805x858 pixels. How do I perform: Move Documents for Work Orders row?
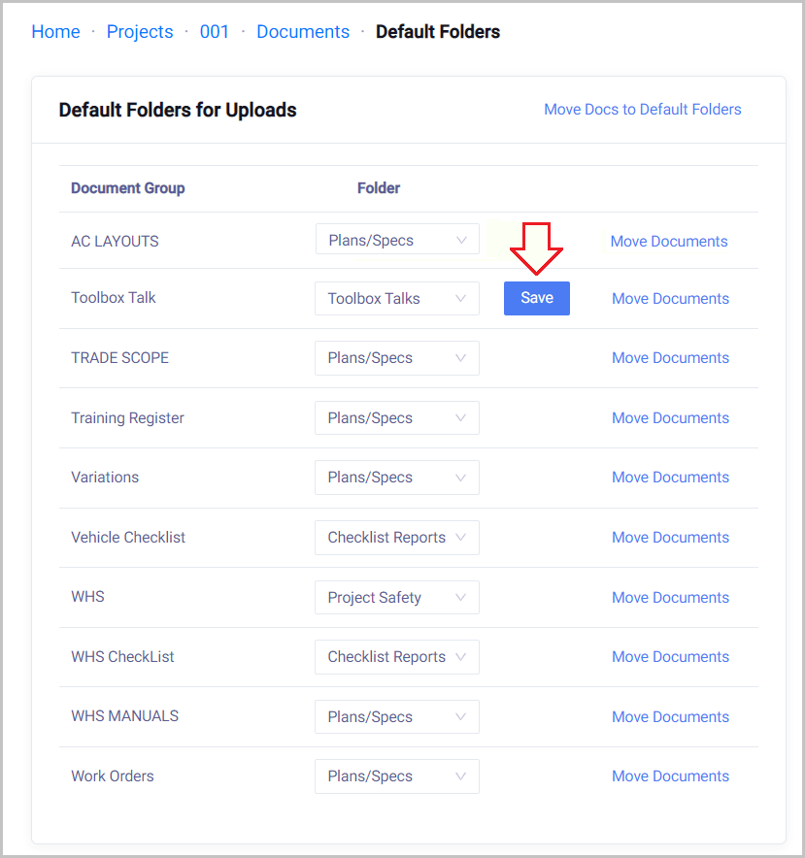pyautogui.click(x=670, y=776)
